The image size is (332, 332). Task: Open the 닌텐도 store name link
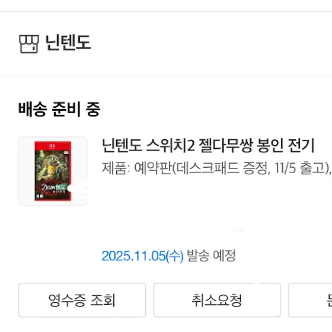point(68,43)
